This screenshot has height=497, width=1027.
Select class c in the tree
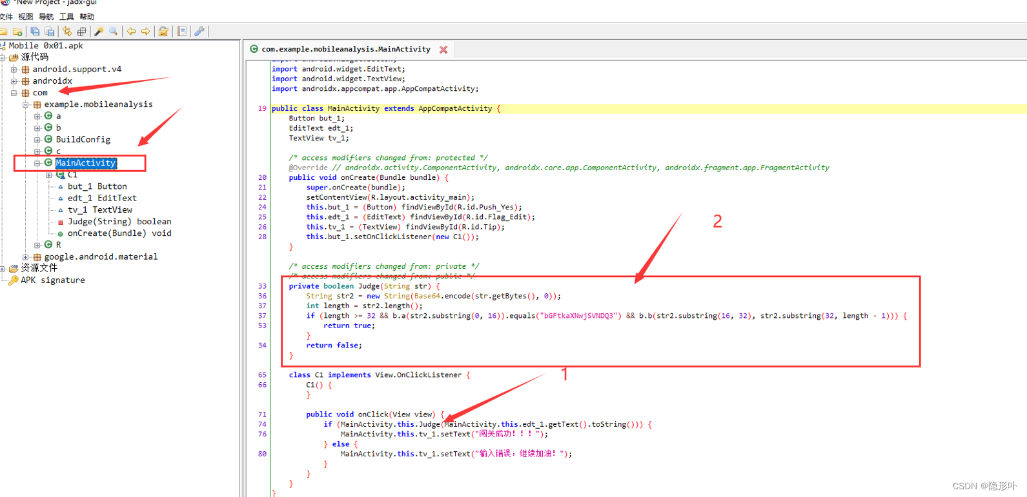coord(58,151)
